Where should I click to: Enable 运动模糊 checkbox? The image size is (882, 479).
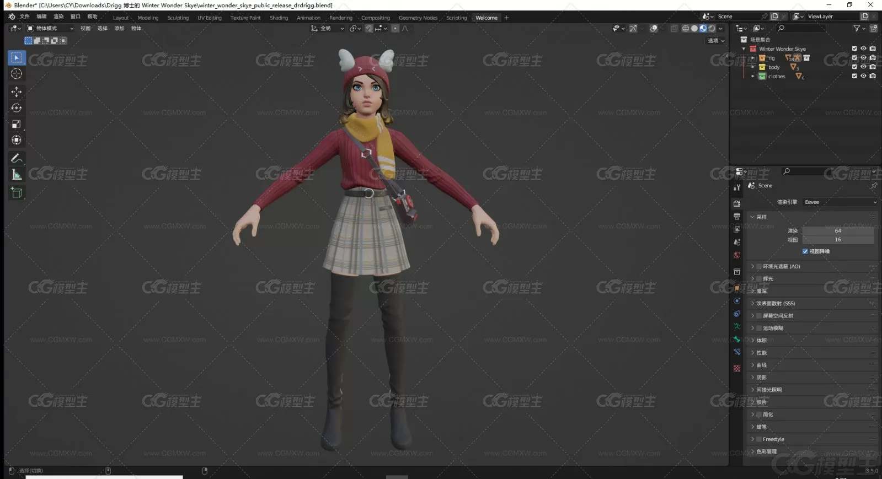759,329
